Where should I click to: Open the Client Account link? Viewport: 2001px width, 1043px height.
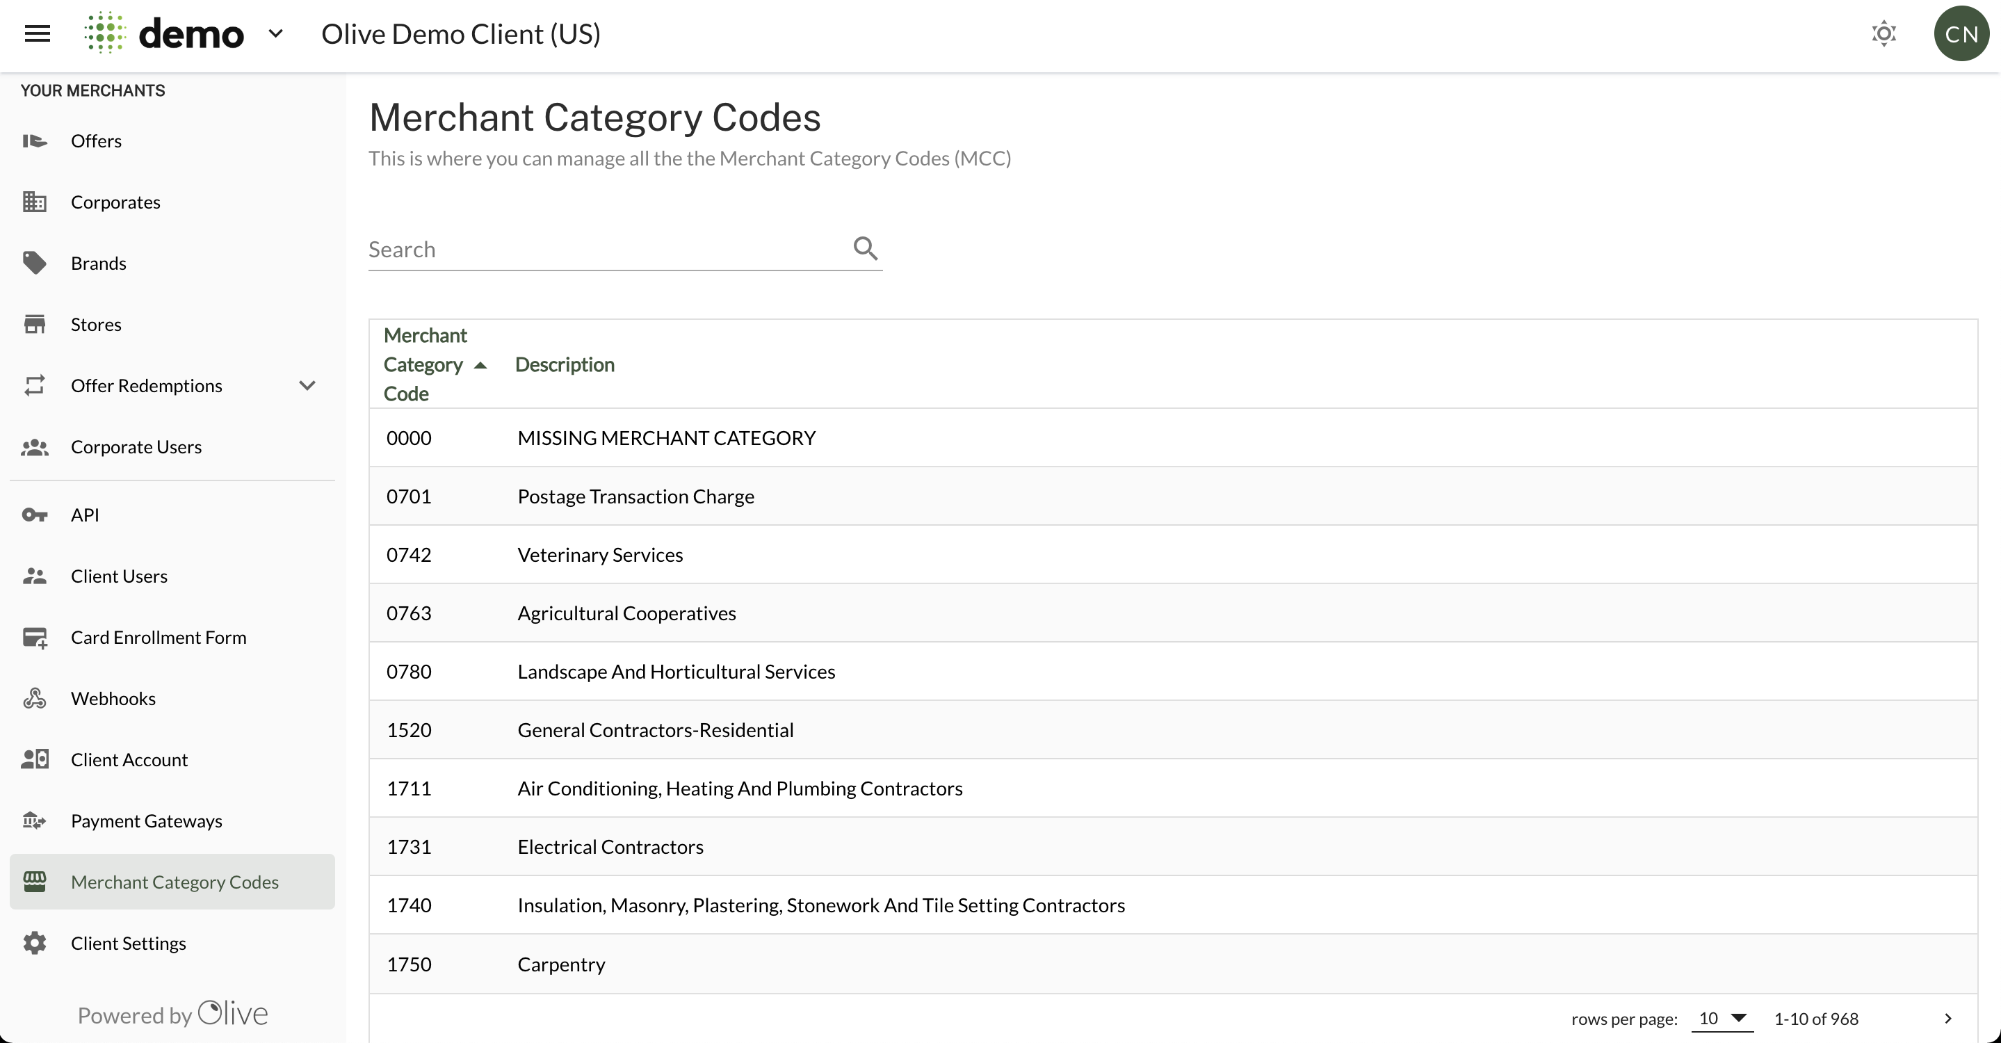click(x=172, y=759)
